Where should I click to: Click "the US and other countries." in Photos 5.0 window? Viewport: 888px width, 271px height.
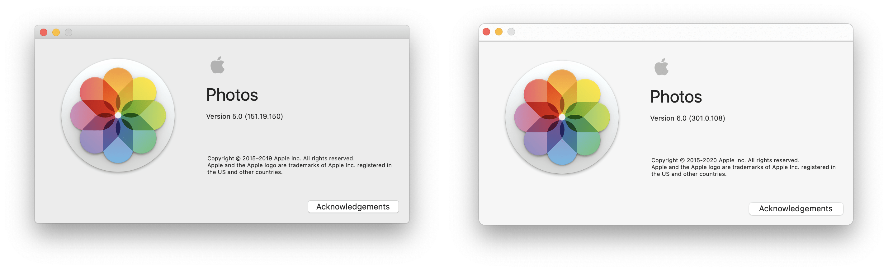coord(245,172)
